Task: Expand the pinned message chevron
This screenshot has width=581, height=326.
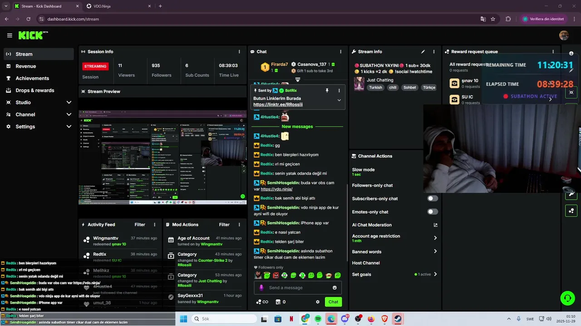Action: coord(339,100)
